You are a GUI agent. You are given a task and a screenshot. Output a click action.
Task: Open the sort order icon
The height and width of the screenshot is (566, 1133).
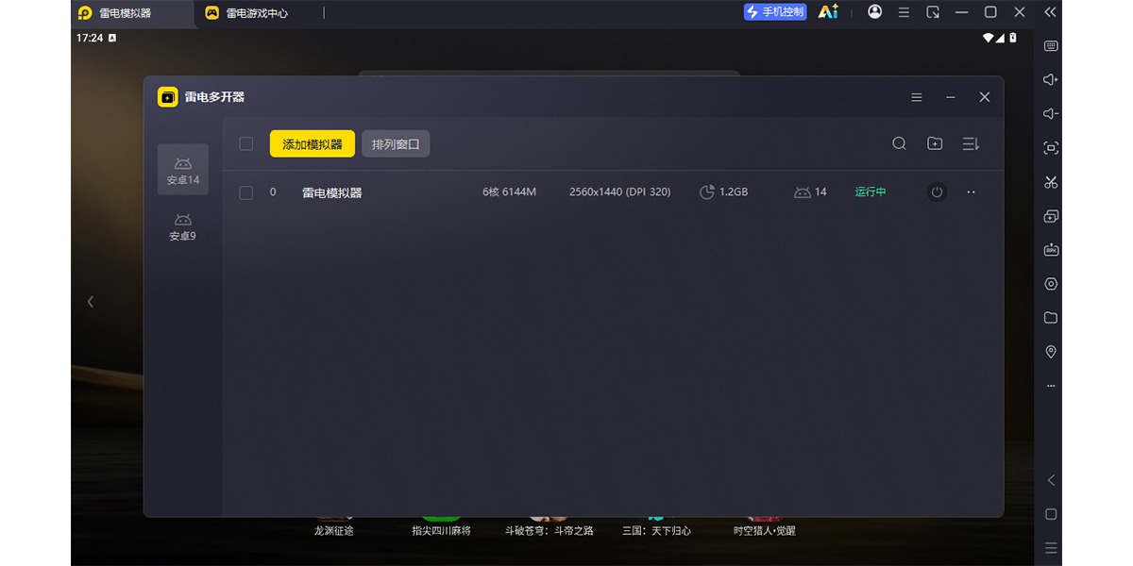[x=971, y=143]
